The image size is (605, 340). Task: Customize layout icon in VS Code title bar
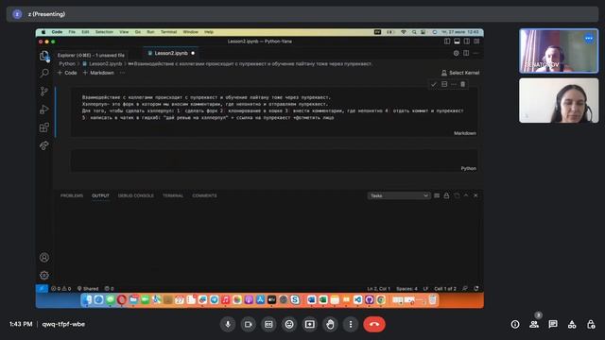pos(476,42)
